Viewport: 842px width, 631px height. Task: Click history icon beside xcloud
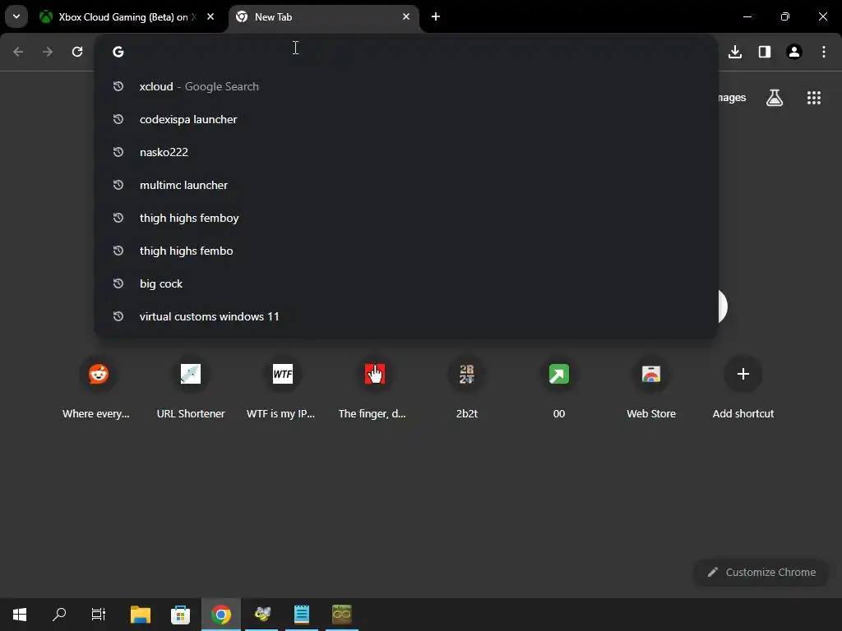(118, 85)
